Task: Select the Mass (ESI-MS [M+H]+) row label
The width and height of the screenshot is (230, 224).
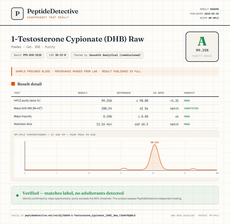Action: click(x=28, y=108)
